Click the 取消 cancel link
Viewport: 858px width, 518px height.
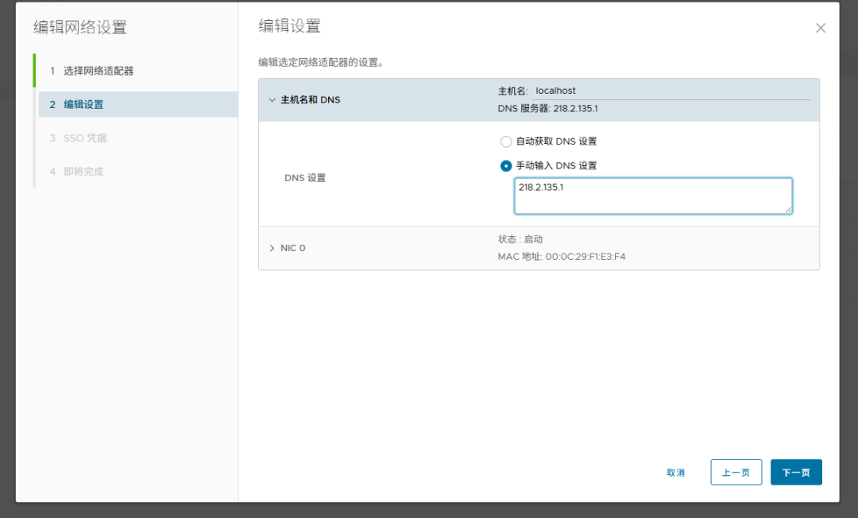(676, 473)
